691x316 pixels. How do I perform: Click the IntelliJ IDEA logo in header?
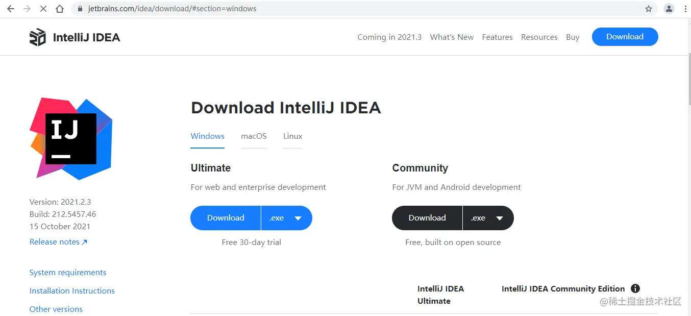(75, 37)
